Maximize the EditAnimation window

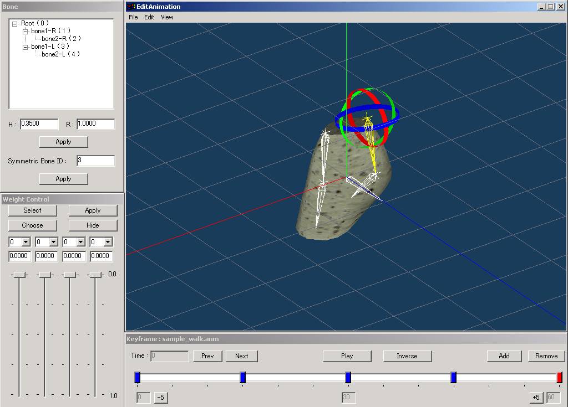[551, 7]
